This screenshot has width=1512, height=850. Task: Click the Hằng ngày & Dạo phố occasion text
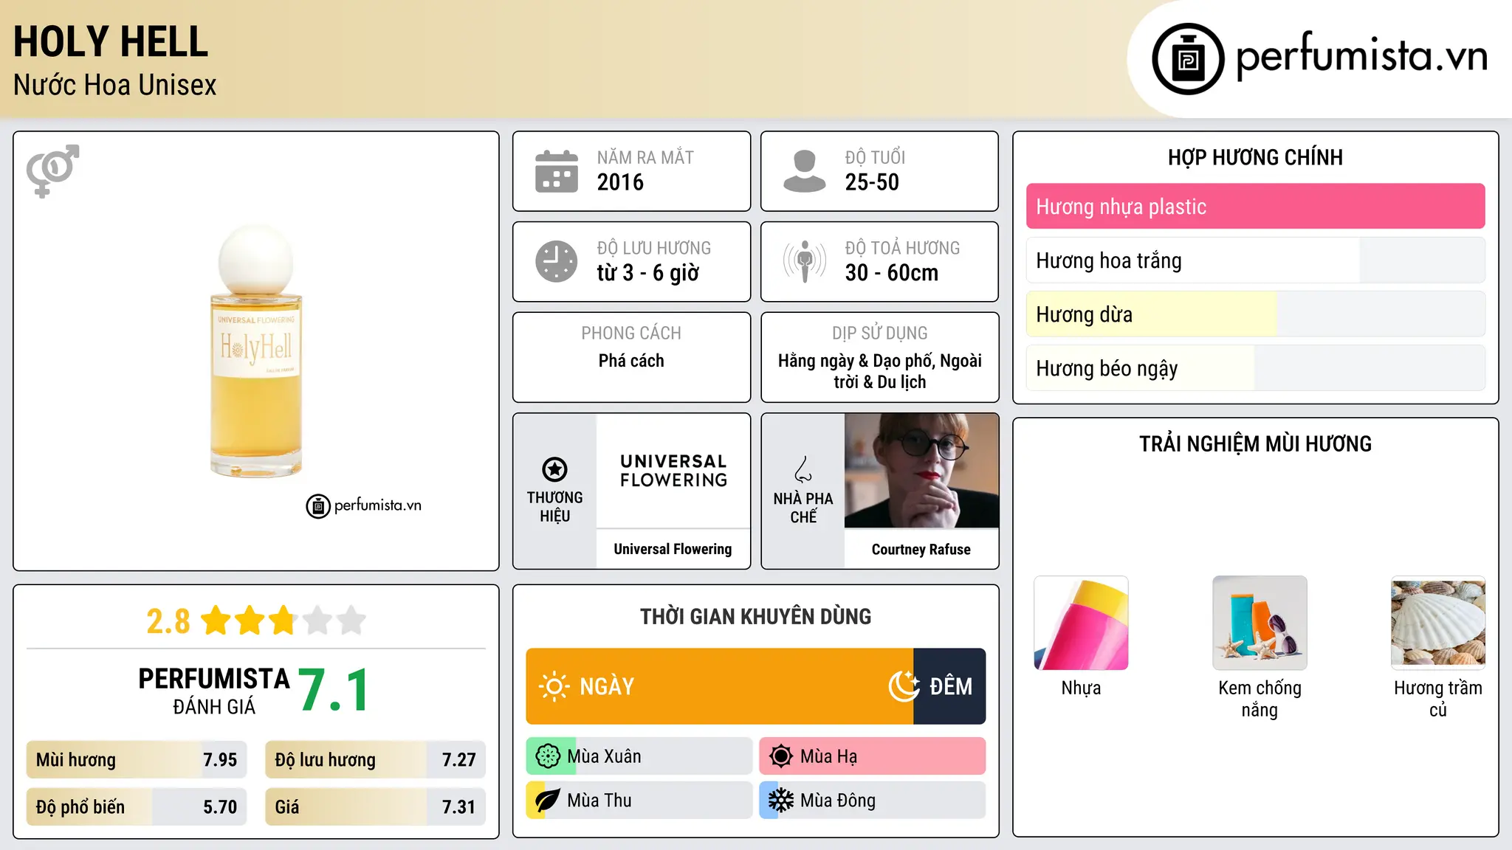pyautogui.click(x=879, y=371)
